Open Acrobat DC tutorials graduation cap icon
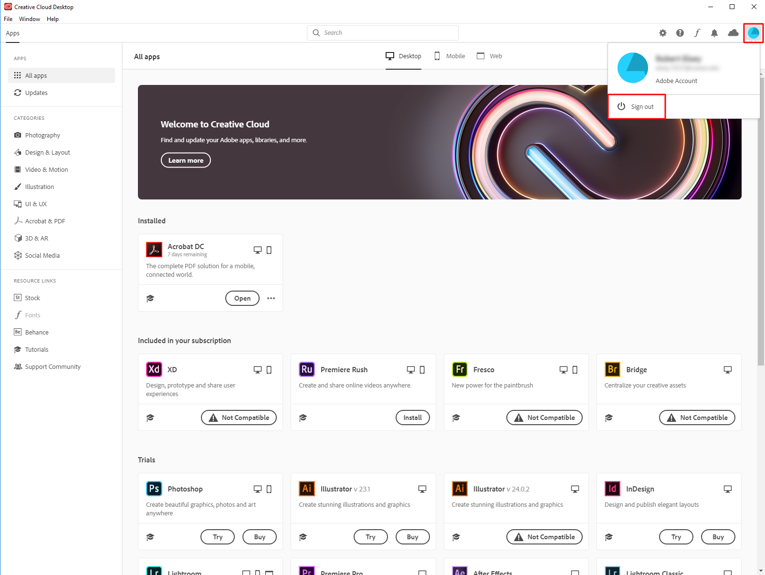Screen dimensions: 765x575 [x=150, y=298]
